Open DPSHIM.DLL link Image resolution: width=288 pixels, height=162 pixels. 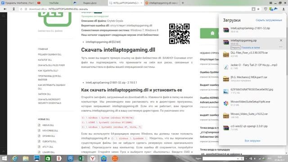49,136
